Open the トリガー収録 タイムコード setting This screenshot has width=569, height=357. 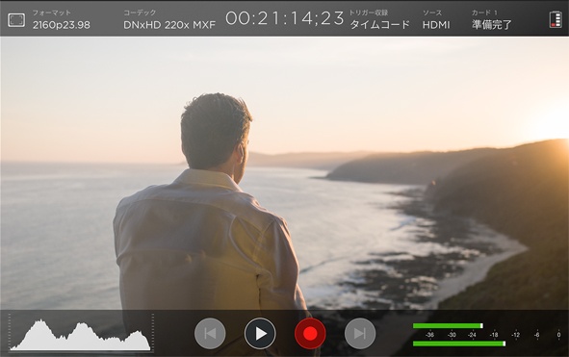379,19
